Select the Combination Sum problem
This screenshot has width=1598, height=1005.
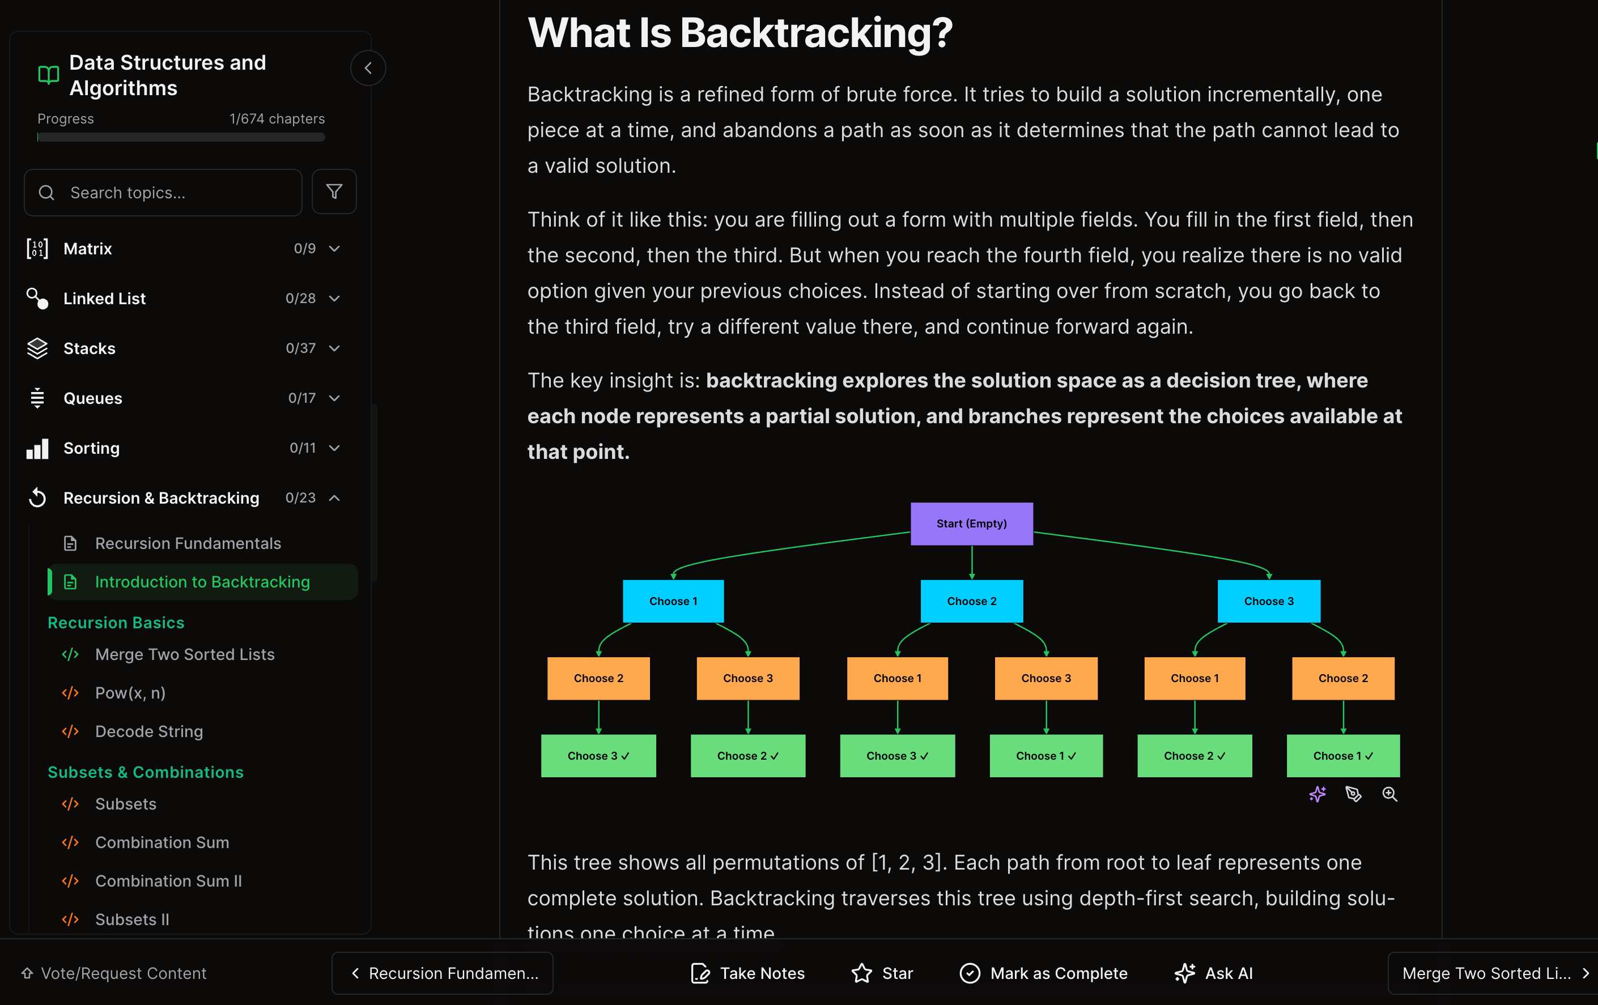(x=162, y=842)
